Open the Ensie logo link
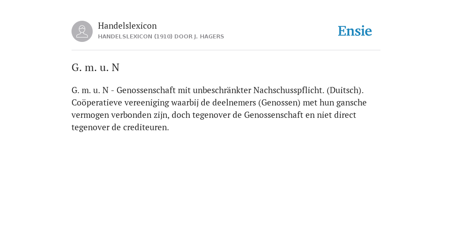This screenshot has width=452, height=226. coord(355,31)
